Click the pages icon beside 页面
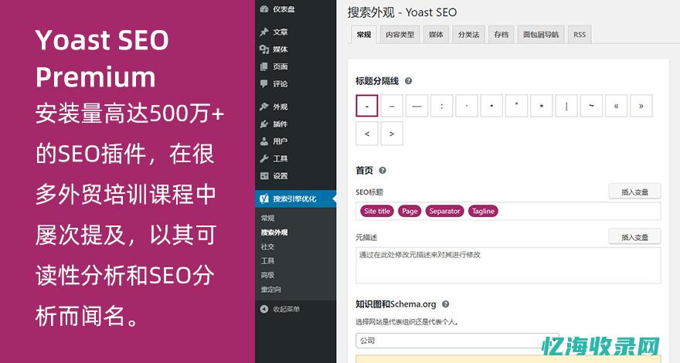The width and height of the screenshot is (680, 363). point(264,66)
